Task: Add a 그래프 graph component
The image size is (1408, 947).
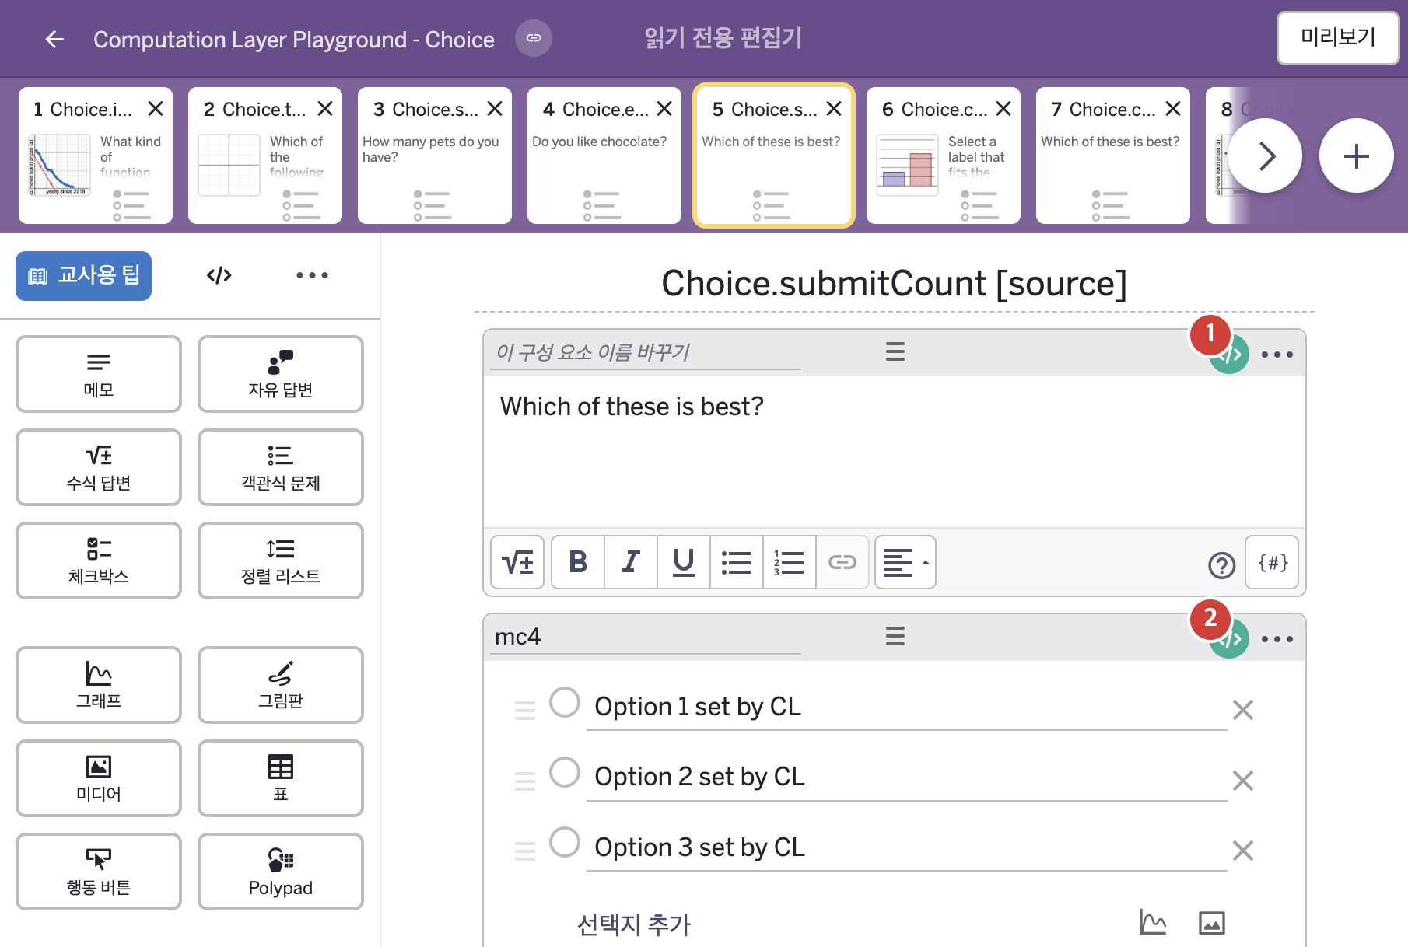Action: tap(99, 685)
